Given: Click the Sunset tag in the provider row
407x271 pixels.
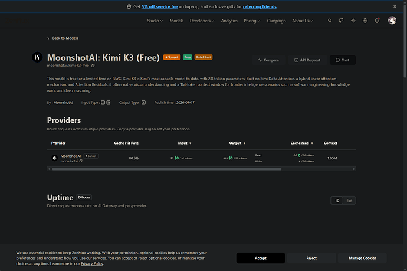Looking at the screenshot, I should pyautogui.click(x=91, y=156).
